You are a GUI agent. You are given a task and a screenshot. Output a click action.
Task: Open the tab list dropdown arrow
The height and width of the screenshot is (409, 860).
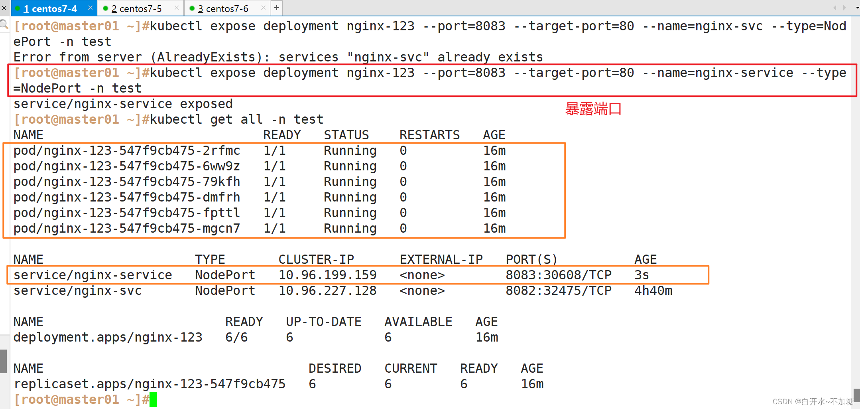857,8
